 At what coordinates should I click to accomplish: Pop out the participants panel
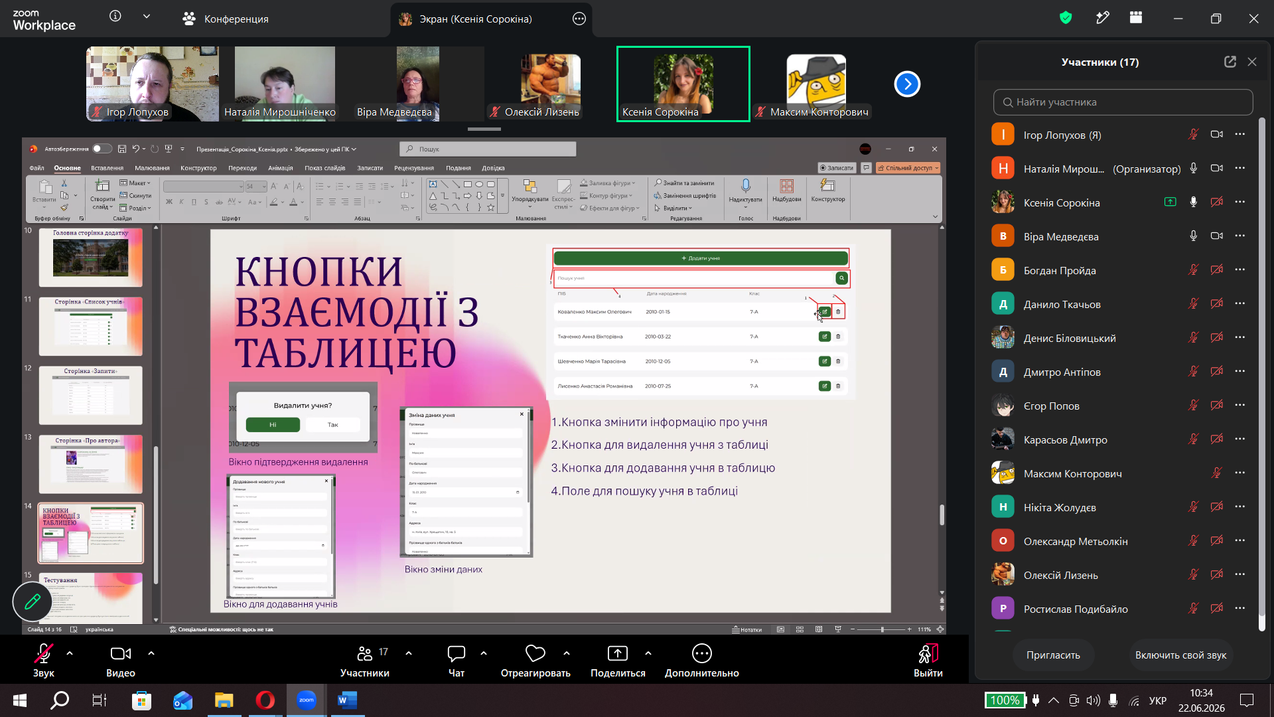(x=1230, y=62)
